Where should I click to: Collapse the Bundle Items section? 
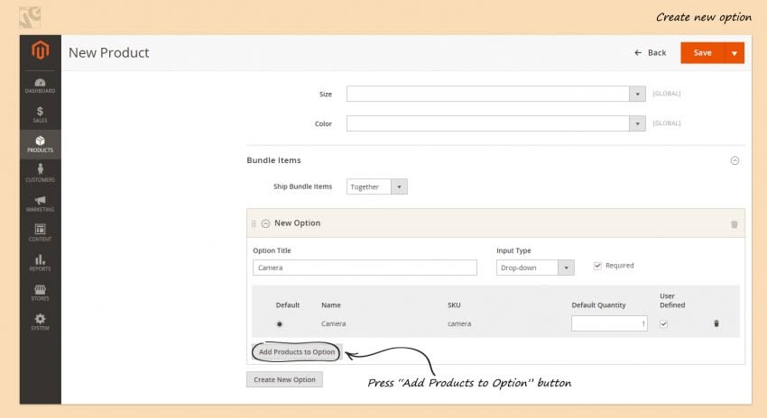coord(735,160)
